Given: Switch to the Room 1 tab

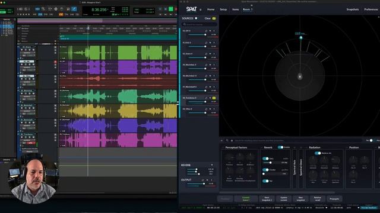Looking at the screenshot, I should pyautogui.click(x=248, y=9).
